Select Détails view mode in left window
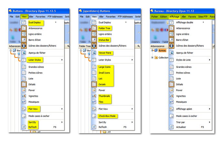The height and width of the screenshot is (142, 223). [x=42, y=84]
